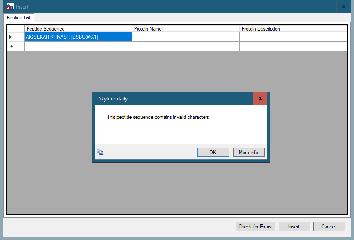The height and width of the screenshot is (240, 354).
Task: Click the Protein Description cell in first row
Action: [x=293, y=37]
